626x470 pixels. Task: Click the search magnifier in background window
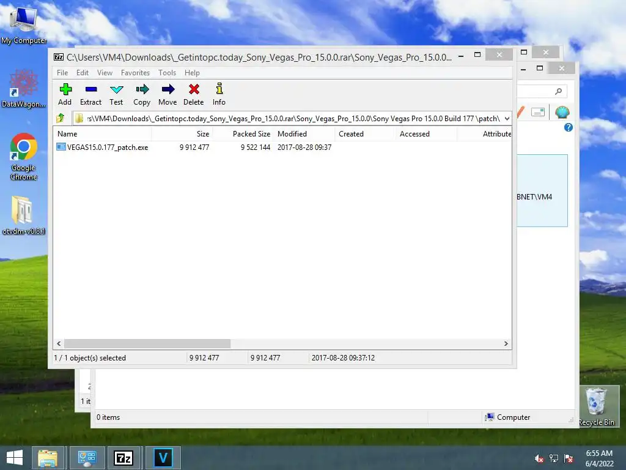pyautogui.click(x=559, y=92)
